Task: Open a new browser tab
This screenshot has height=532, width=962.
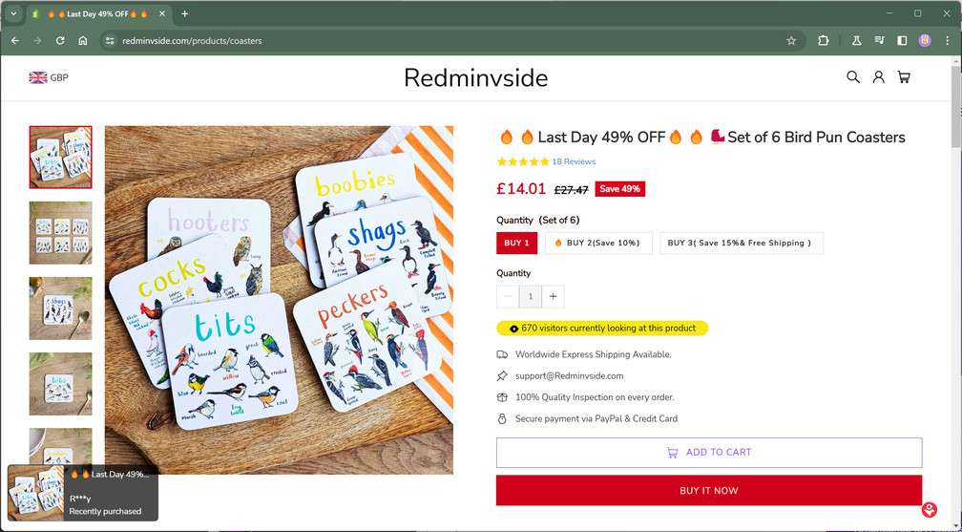Action: tap(184, 14)
